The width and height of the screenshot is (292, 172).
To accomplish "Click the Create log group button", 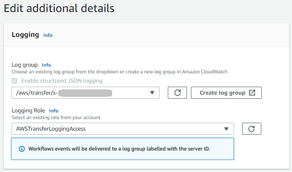I will [x=226, y=92].
